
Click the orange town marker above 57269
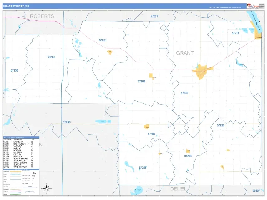point(151,76)
